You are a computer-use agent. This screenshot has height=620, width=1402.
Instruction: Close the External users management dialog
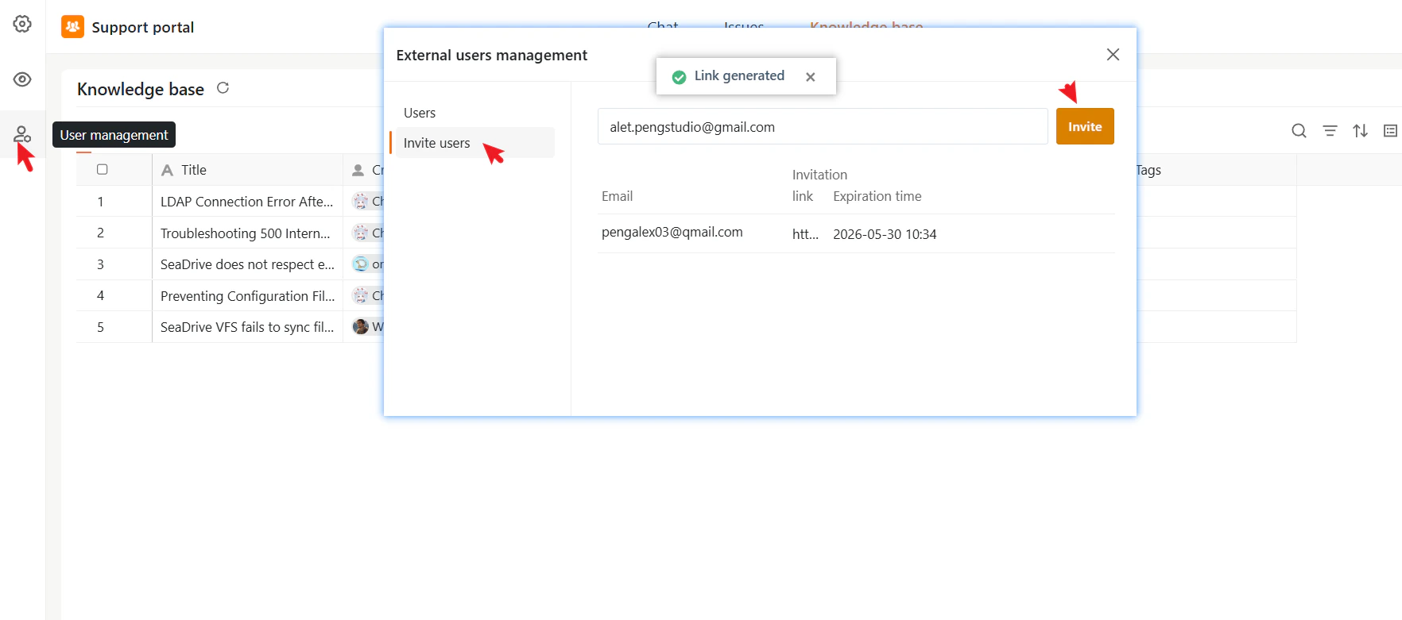tap(1113, 54)
